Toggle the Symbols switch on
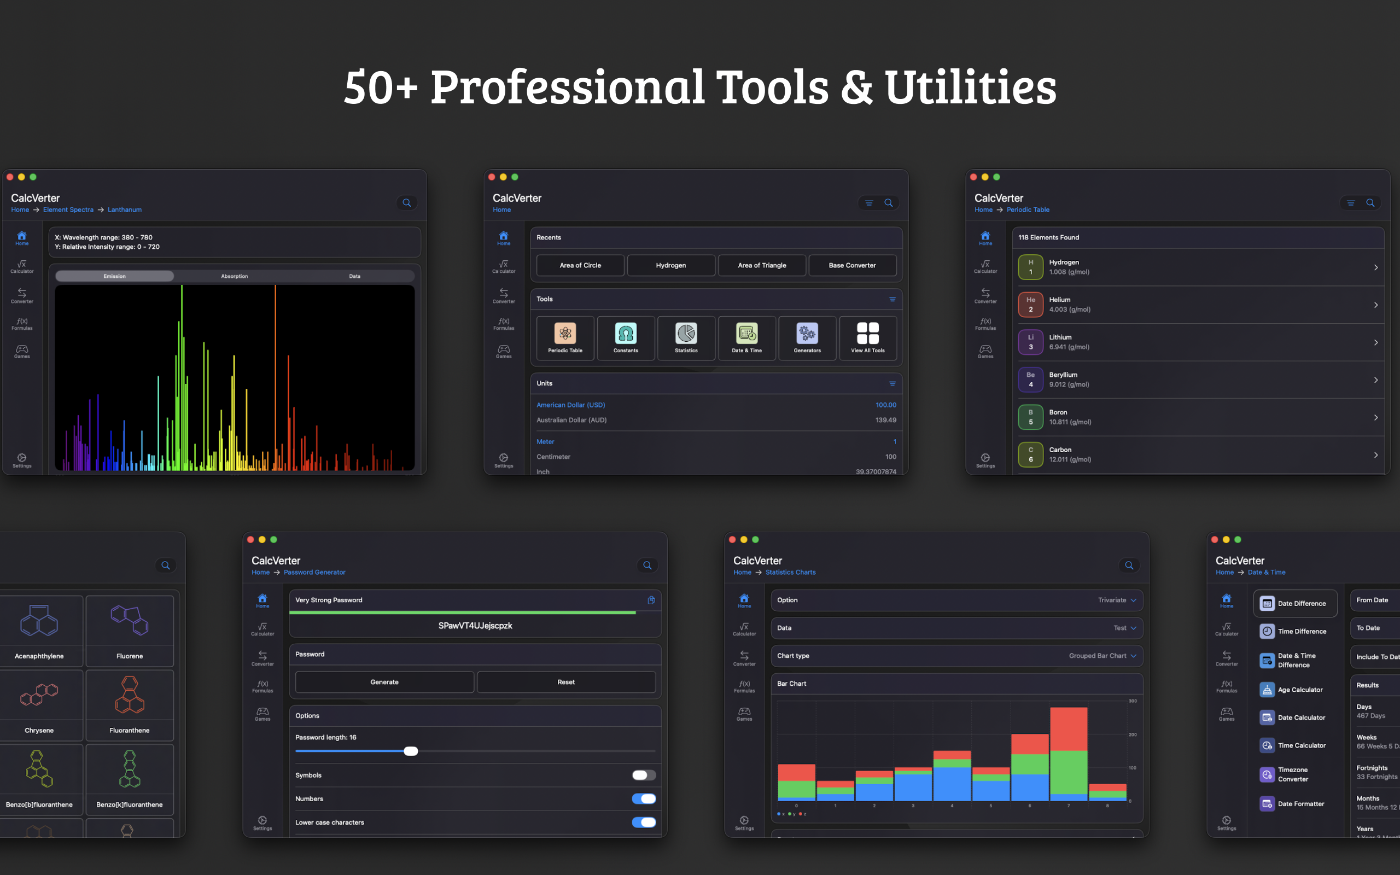Image resolution: width=1400 pixels, height=875 pixels. tap(644, 775)
